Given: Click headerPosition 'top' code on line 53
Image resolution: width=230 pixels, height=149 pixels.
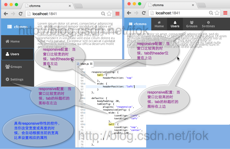Looking at the screenshot, I should click(x=118, y=78).
